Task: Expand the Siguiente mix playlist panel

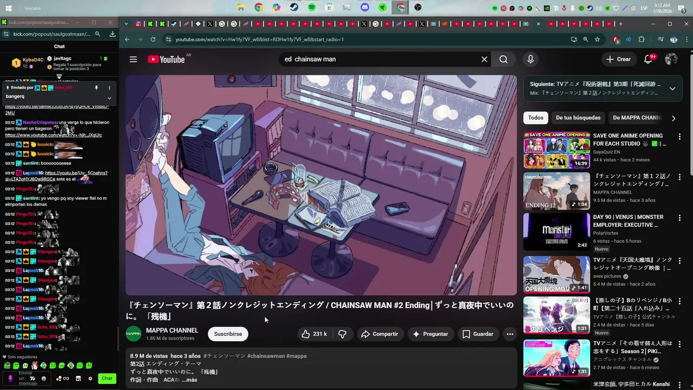Action: (672, 88)
